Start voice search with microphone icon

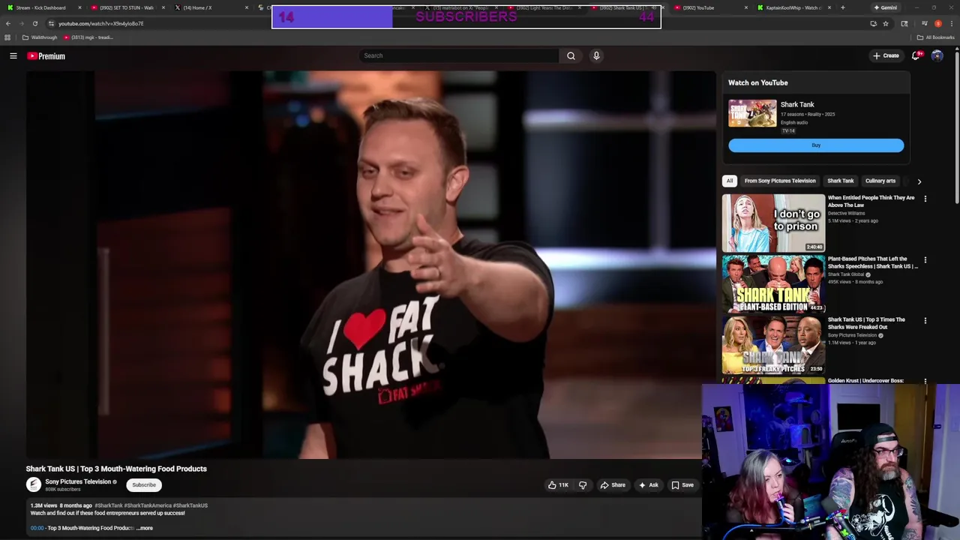[596, 55]
